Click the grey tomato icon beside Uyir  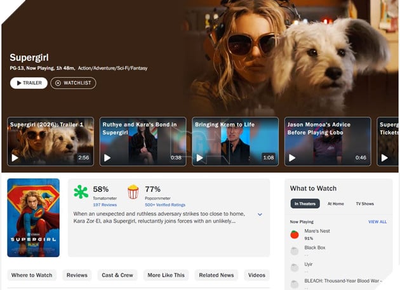click(295, 268)
